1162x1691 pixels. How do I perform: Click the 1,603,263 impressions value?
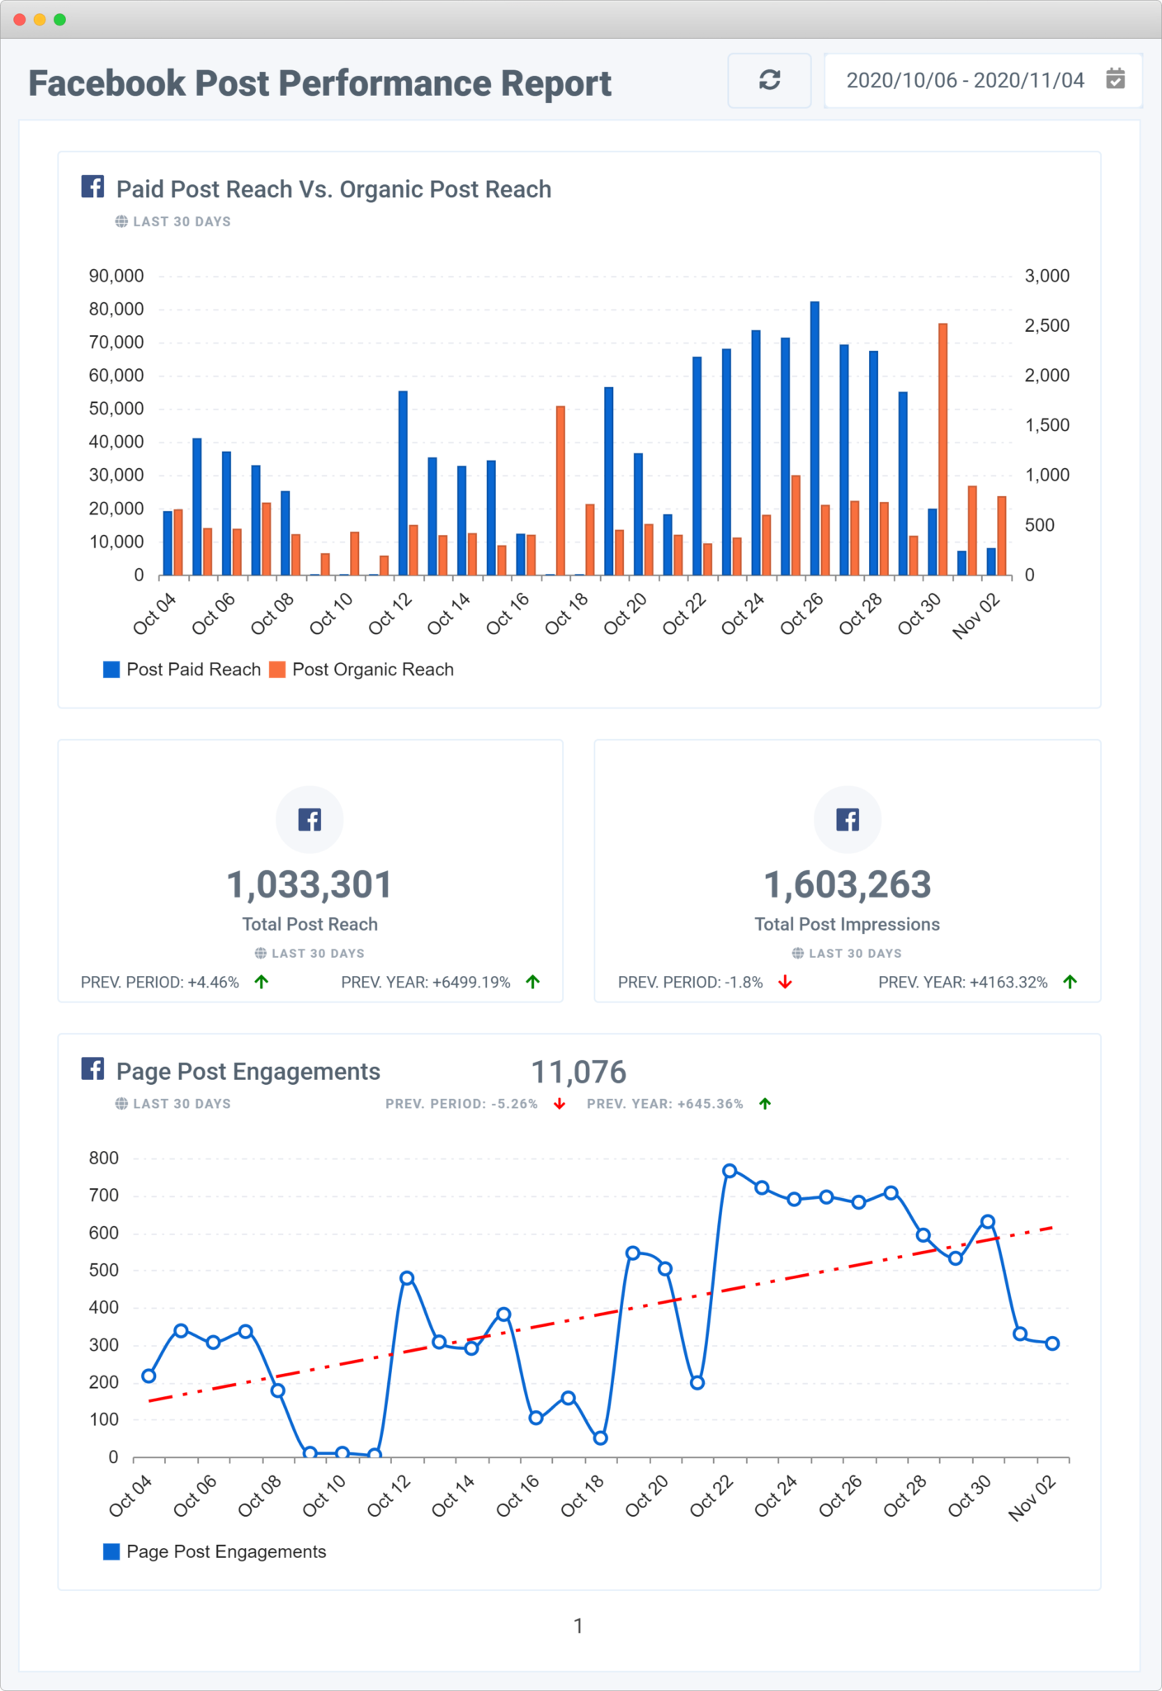[x=848, y=884]
